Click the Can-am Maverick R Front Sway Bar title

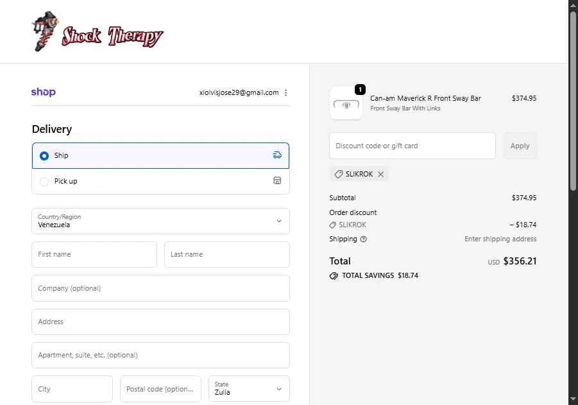click(x=425, y=98)
